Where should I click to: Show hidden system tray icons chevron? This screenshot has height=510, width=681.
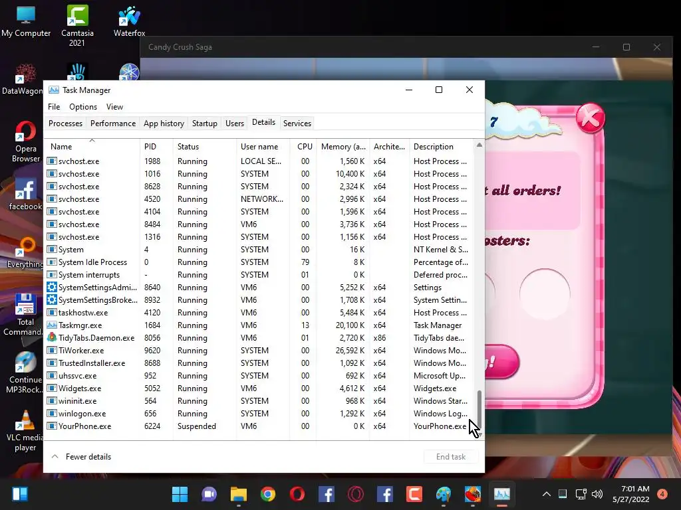click(x=547, y=494)
